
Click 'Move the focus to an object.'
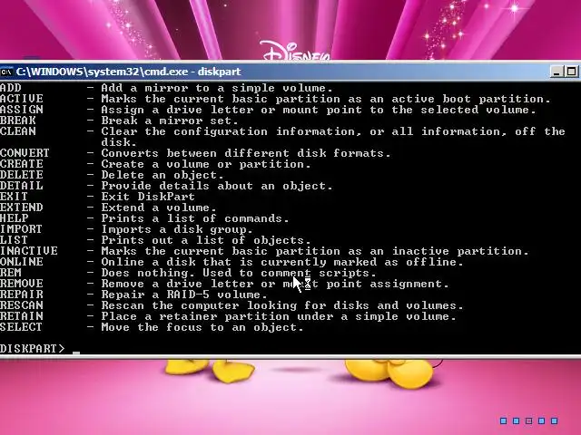pos(202,327)
